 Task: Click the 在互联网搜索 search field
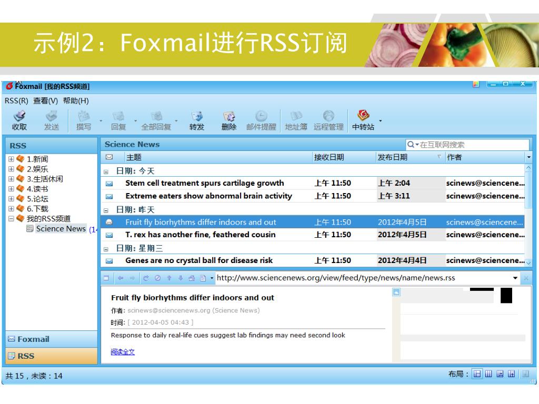pos(467,145)
